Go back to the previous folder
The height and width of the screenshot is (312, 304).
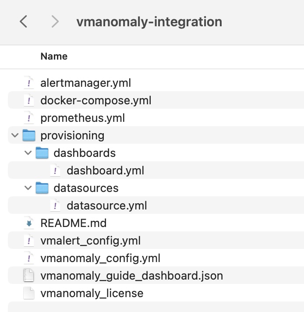tap(24, 21)
